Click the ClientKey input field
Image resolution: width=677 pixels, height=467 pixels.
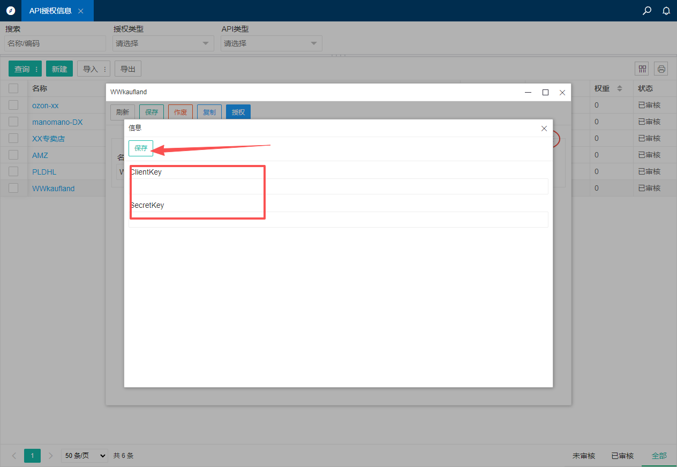(338, 186)
